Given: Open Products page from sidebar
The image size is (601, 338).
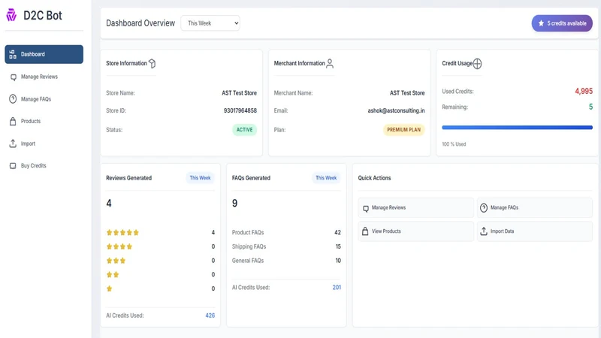Looking at the screenshot, I should [44, 121].
